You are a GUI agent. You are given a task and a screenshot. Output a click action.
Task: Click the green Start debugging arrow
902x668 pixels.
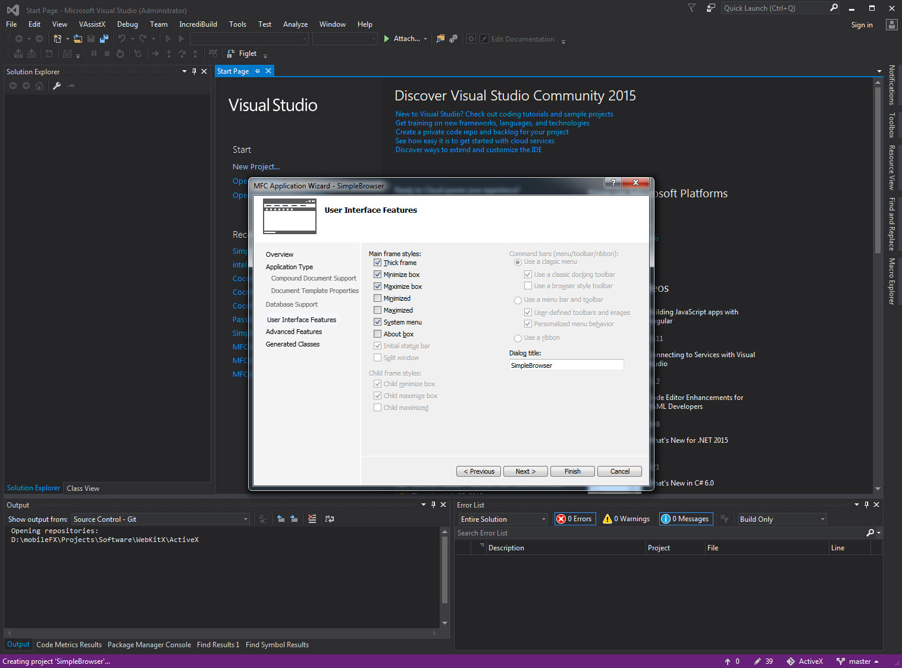pos(387,39)
